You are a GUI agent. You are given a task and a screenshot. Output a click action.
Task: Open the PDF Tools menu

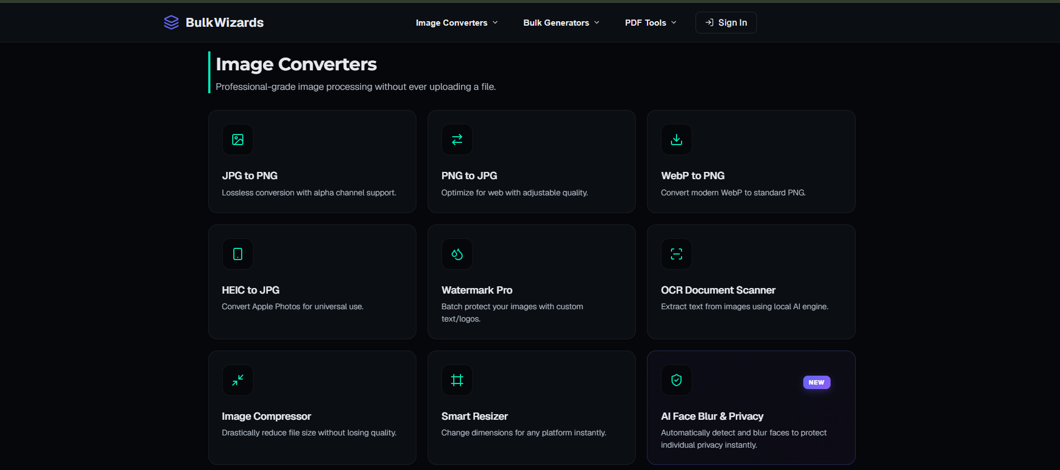pyautogui.click(x=650, y=23)
